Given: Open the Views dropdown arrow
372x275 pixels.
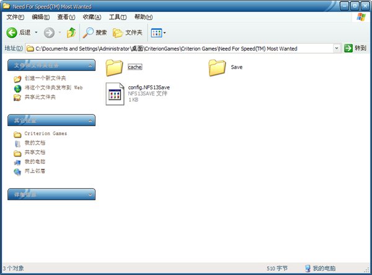Looking at the screenshot, I should point(165,33).
